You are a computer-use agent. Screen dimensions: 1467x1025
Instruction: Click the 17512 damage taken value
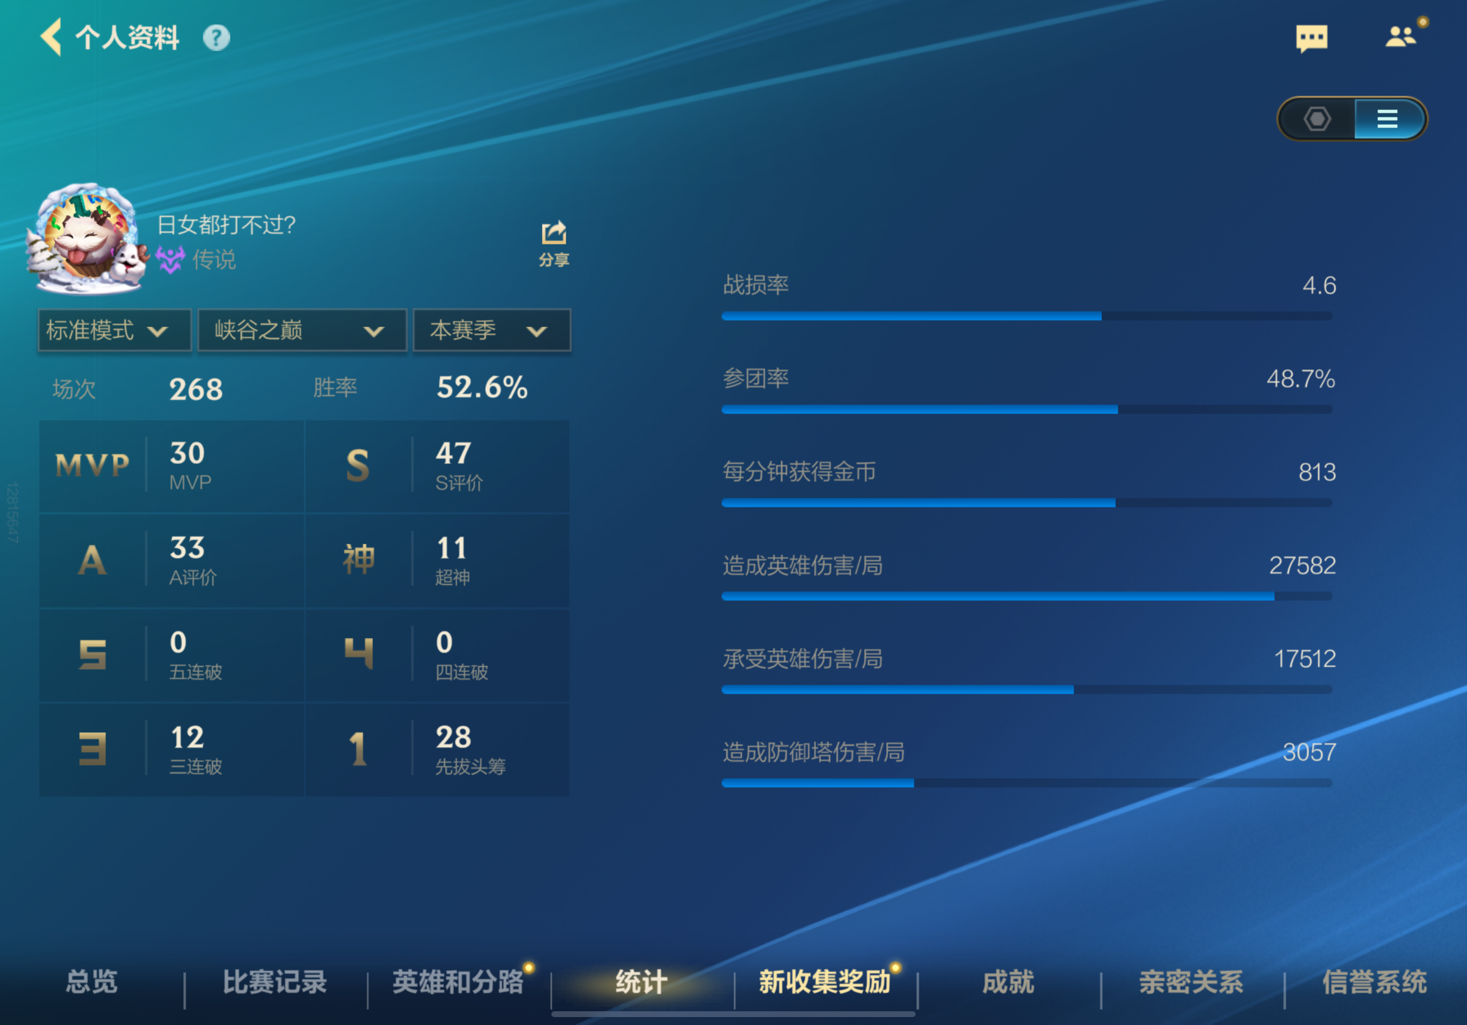point(1305,659)
